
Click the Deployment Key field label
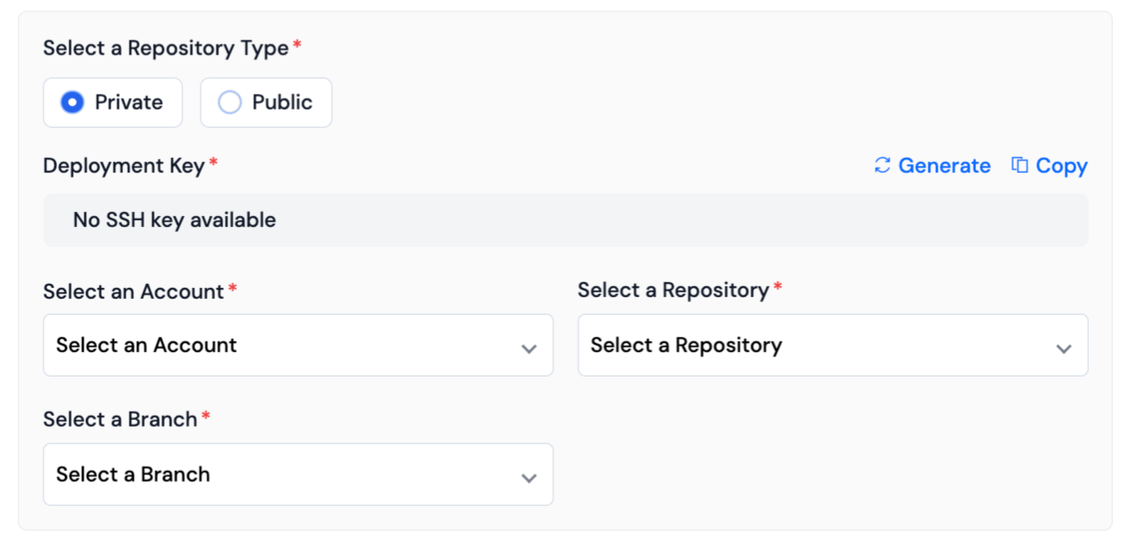pyautogui.click(x=124, y=166)
